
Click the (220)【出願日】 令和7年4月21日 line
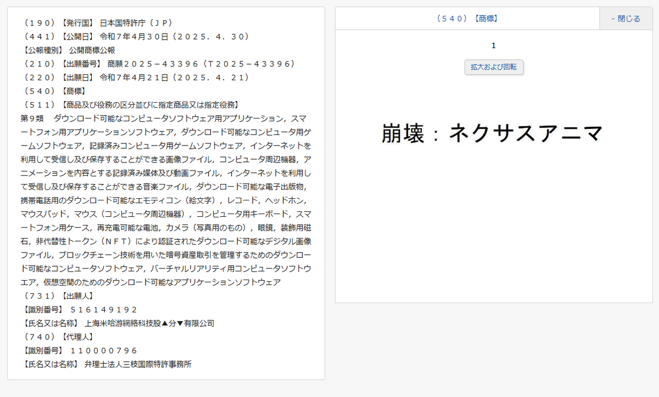click(x=136, y=77)
